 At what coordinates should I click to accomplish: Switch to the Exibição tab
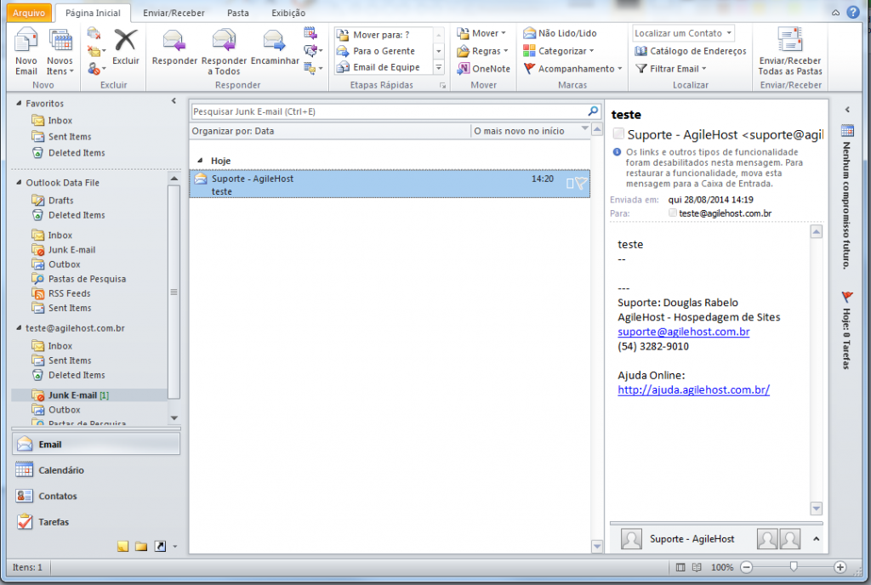288,13
